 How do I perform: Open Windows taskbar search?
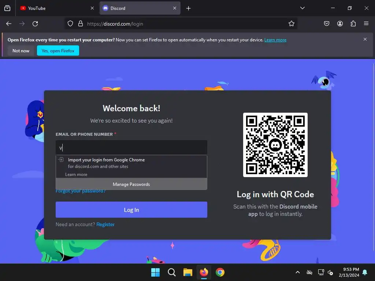(171, 272)
